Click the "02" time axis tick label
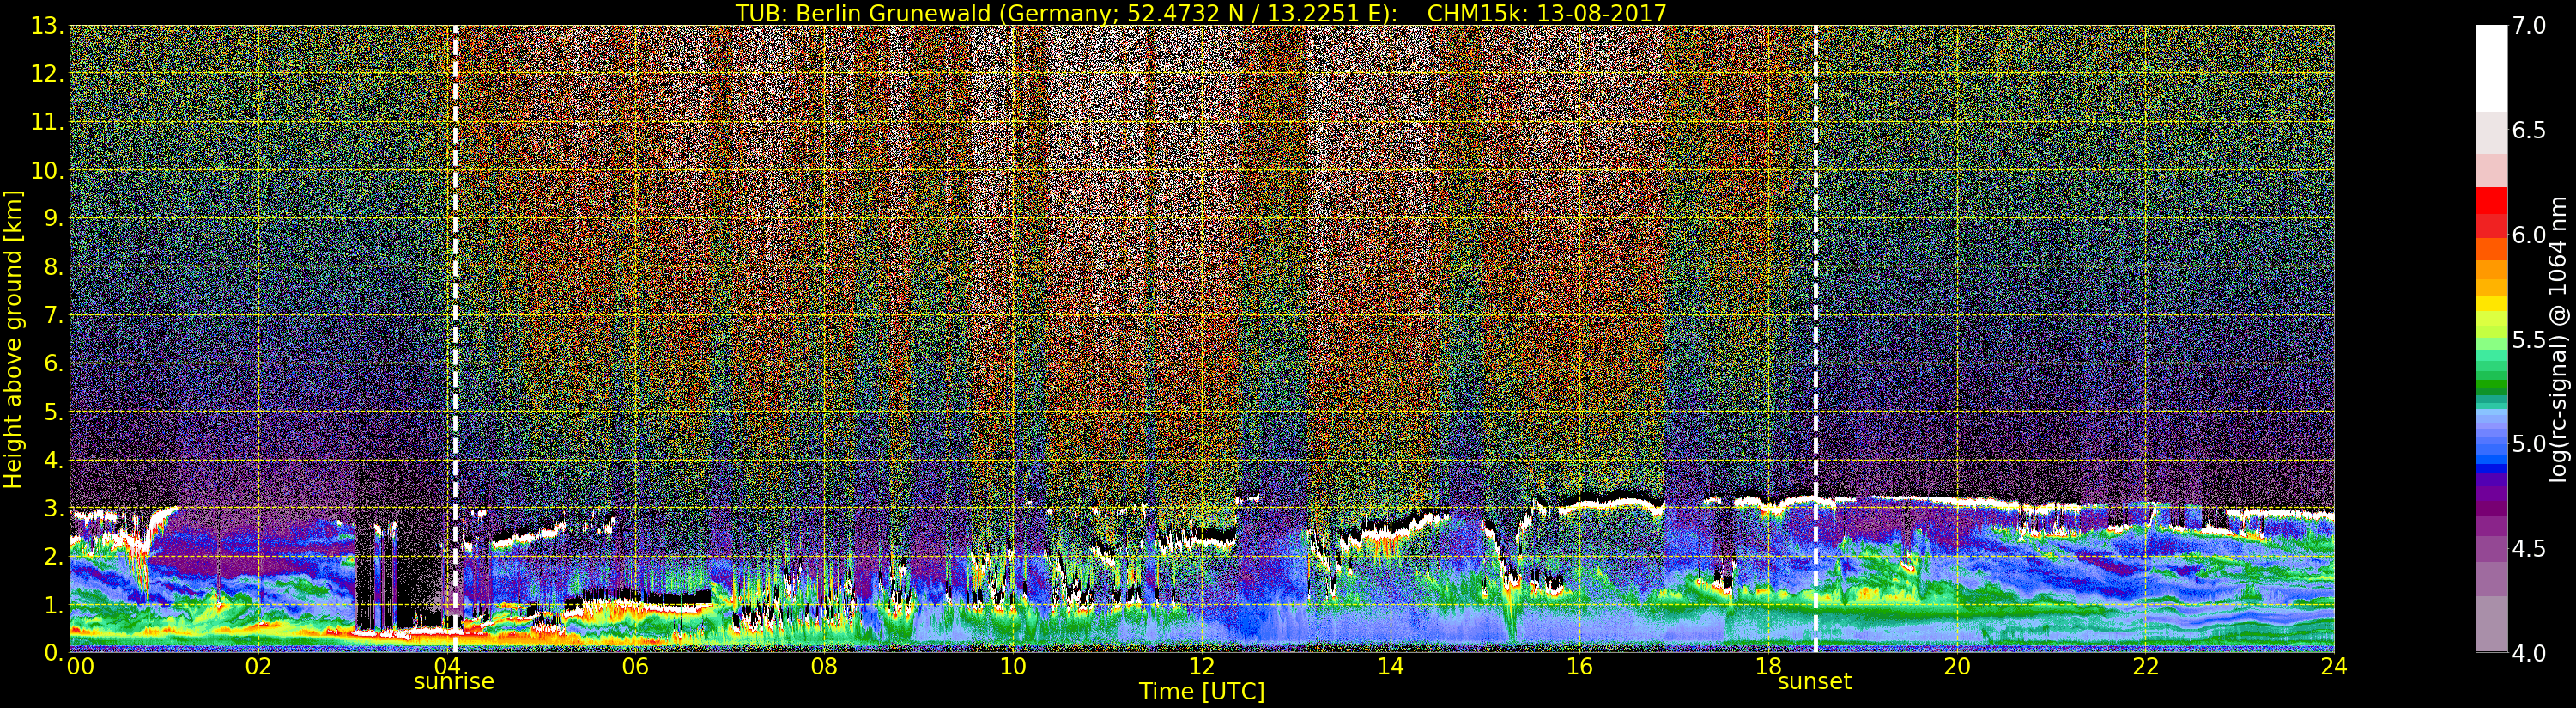This screenshot has width=2576, height=708. coord(258,667)
